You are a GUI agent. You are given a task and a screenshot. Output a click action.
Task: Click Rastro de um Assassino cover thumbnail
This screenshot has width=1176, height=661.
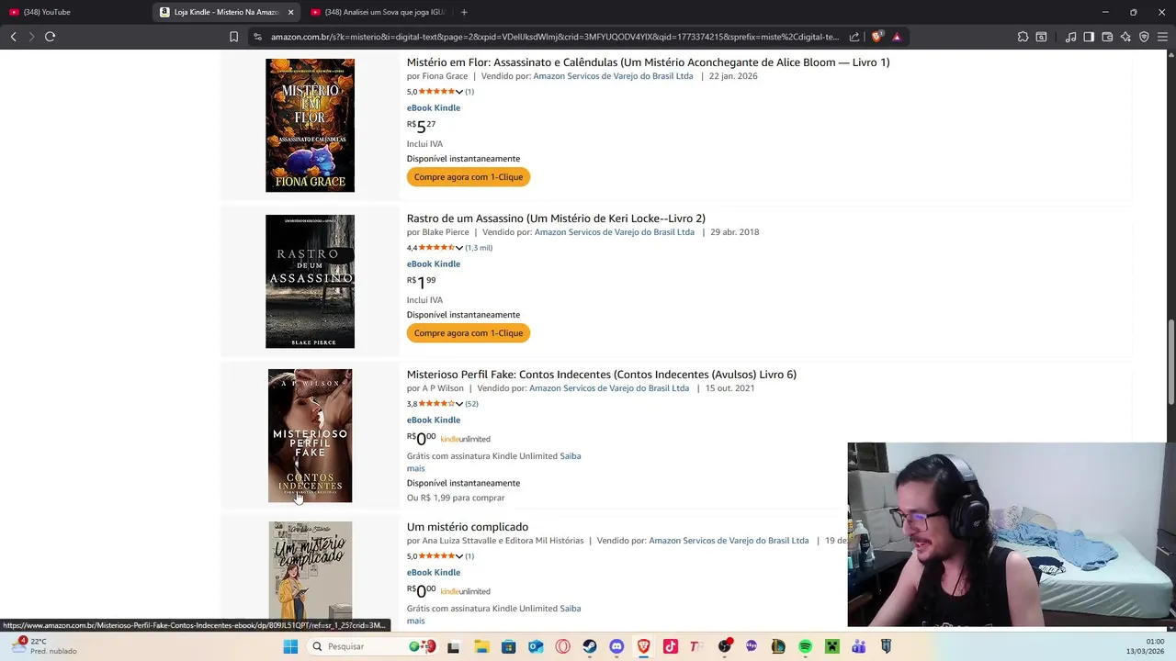[x=310, y=281]
